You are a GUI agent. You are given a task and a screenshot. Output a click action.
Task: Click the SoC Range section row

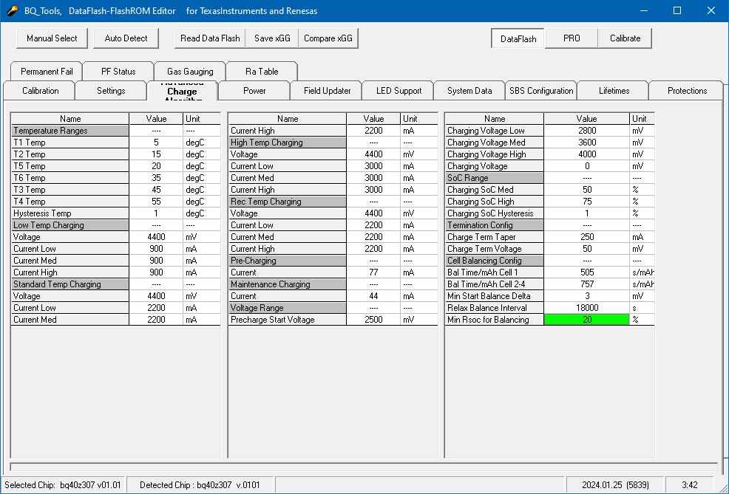[x=495, y=178]
